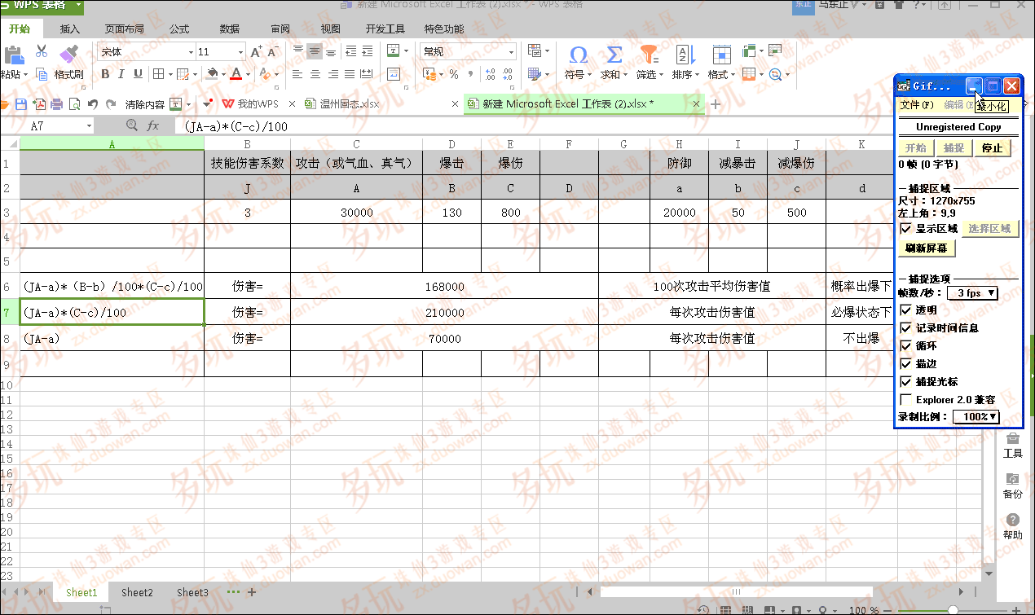Image resolution: width=1035 pixels, height=615 pixels.
Task: Decrease font size with A- icon
Action: (272, 52)
